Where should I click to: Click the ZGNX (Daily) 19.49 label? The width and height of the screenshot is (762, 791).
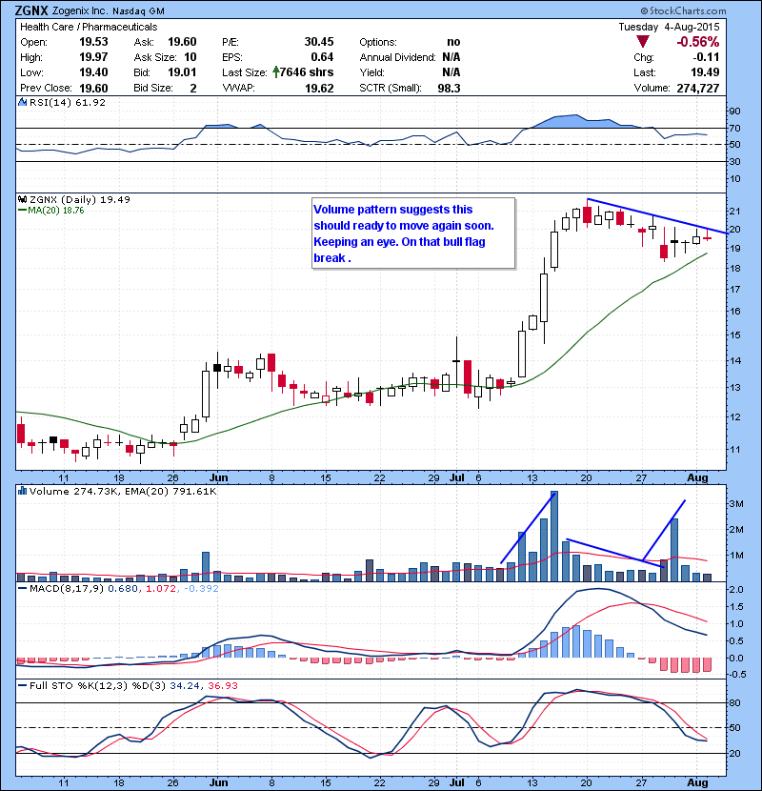point(80,199)
